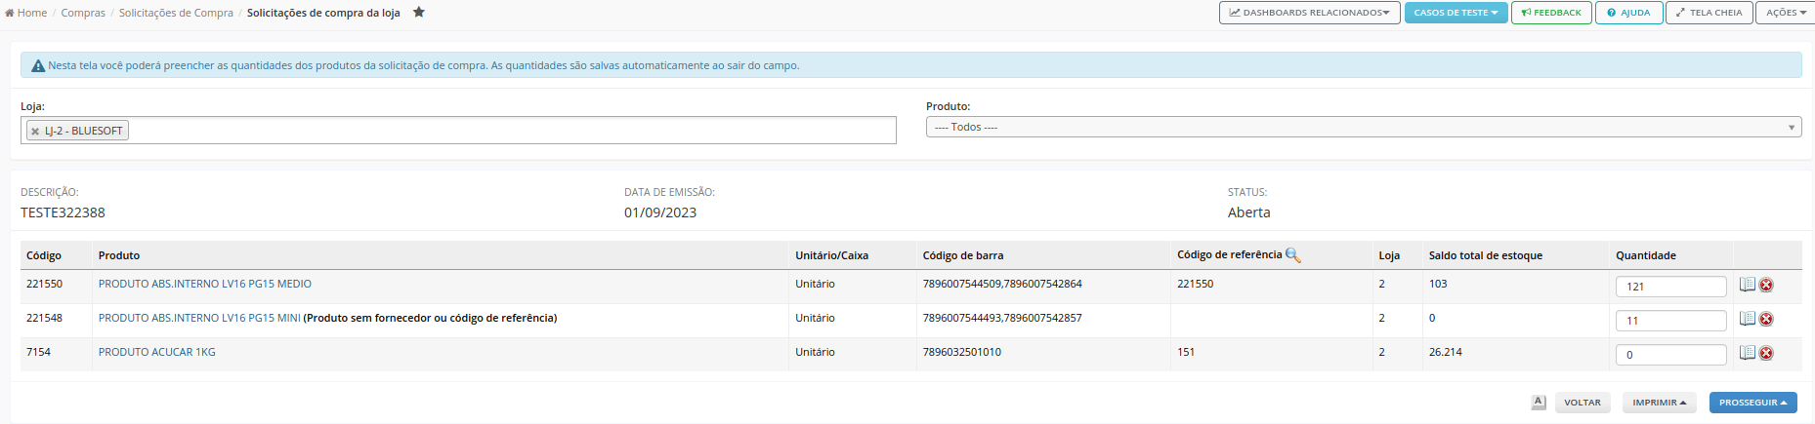Open PRODUTO ABS.INTERNO LV16 PG15 MINI link
Viewport: 1815px width, 424px height.
click(199, 318)
